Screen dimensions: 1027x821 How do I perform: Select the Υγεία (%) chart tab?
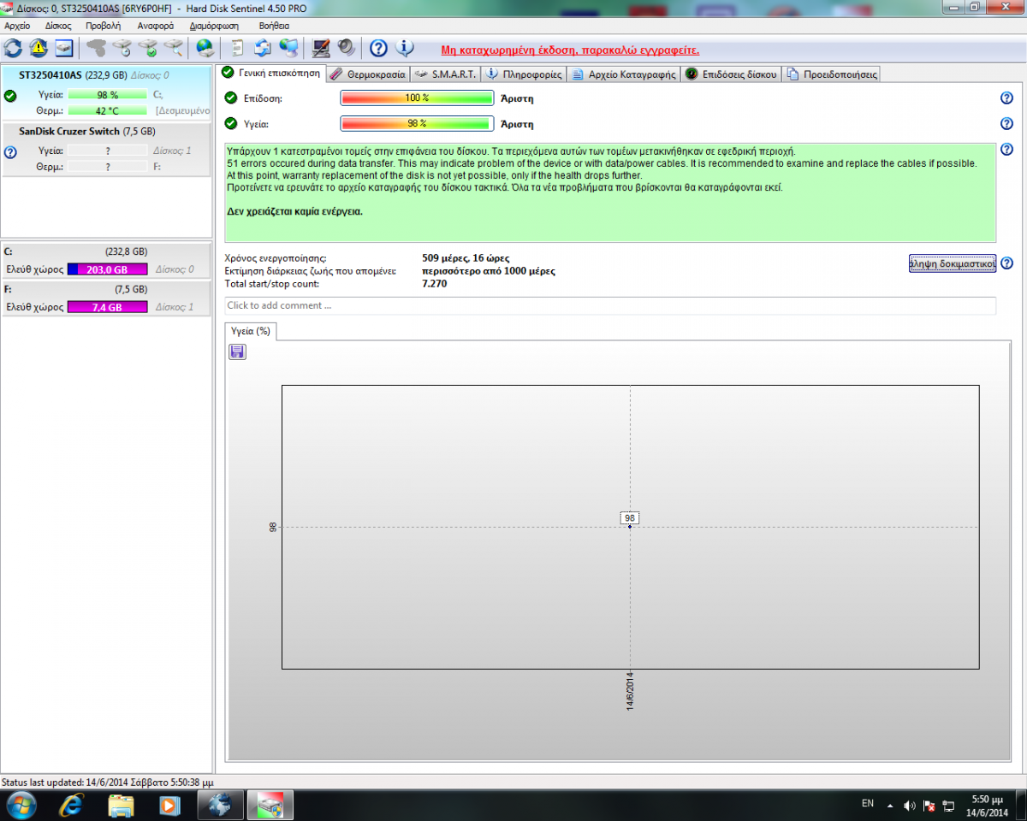(251, 331)
